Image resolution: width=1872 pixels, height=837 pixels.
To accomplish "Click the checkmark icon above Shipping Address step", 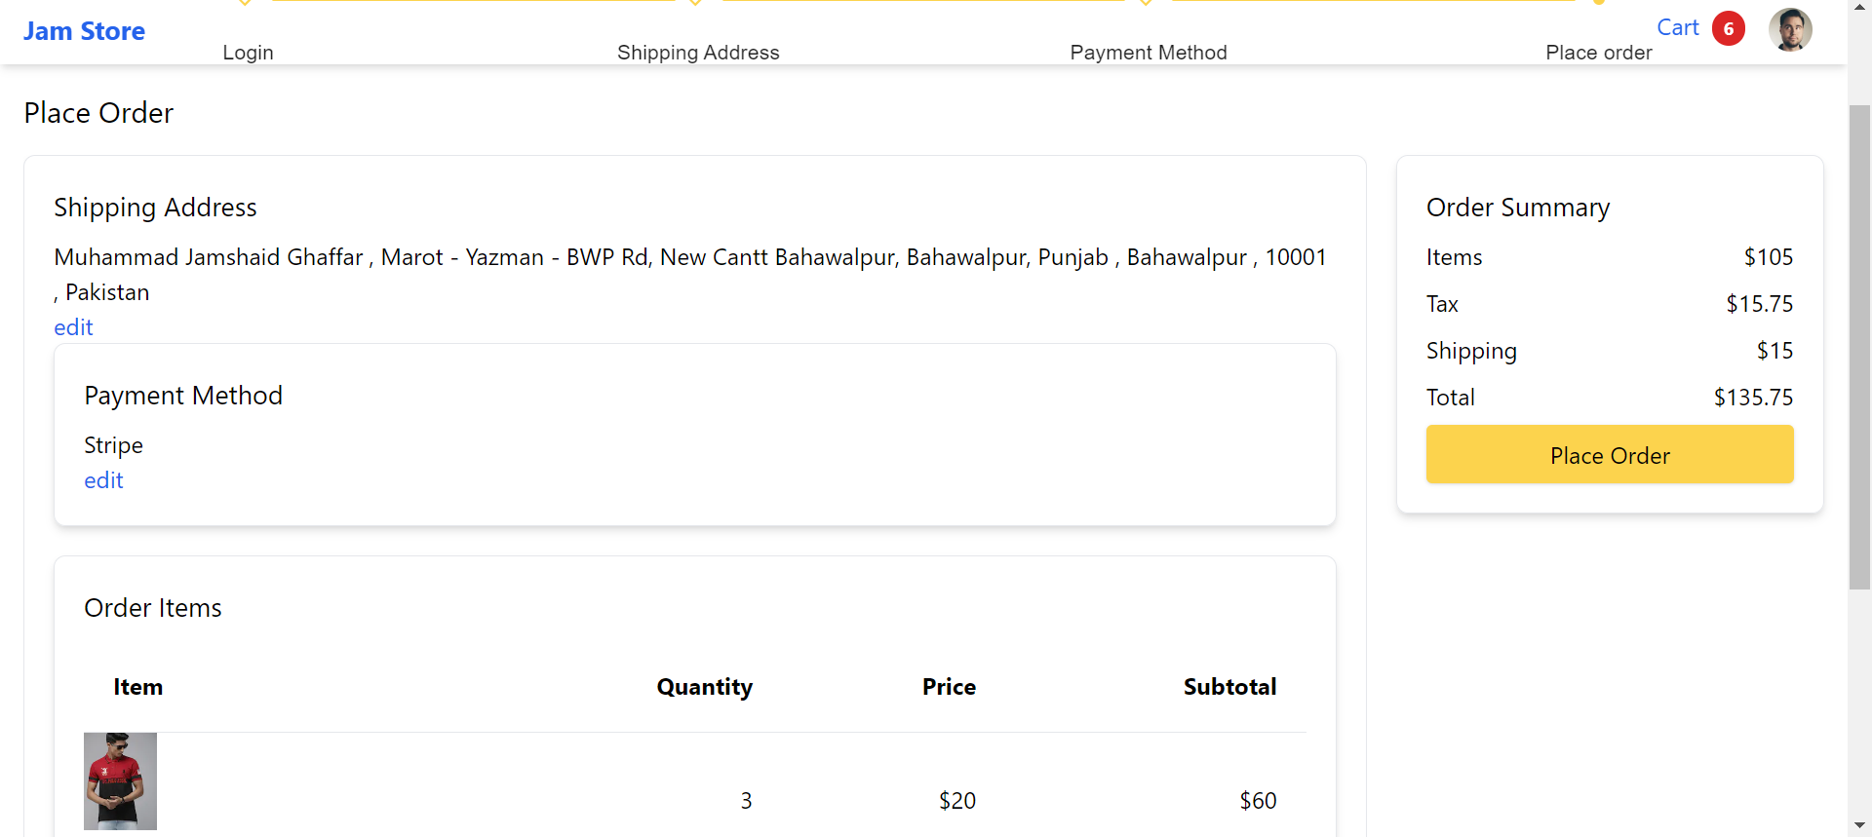I will click(x=697, y=4).
